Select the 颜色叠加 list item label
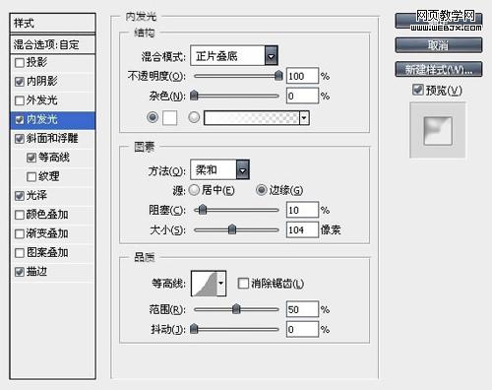This screenshot has width=492, height=390. [47, 215]
